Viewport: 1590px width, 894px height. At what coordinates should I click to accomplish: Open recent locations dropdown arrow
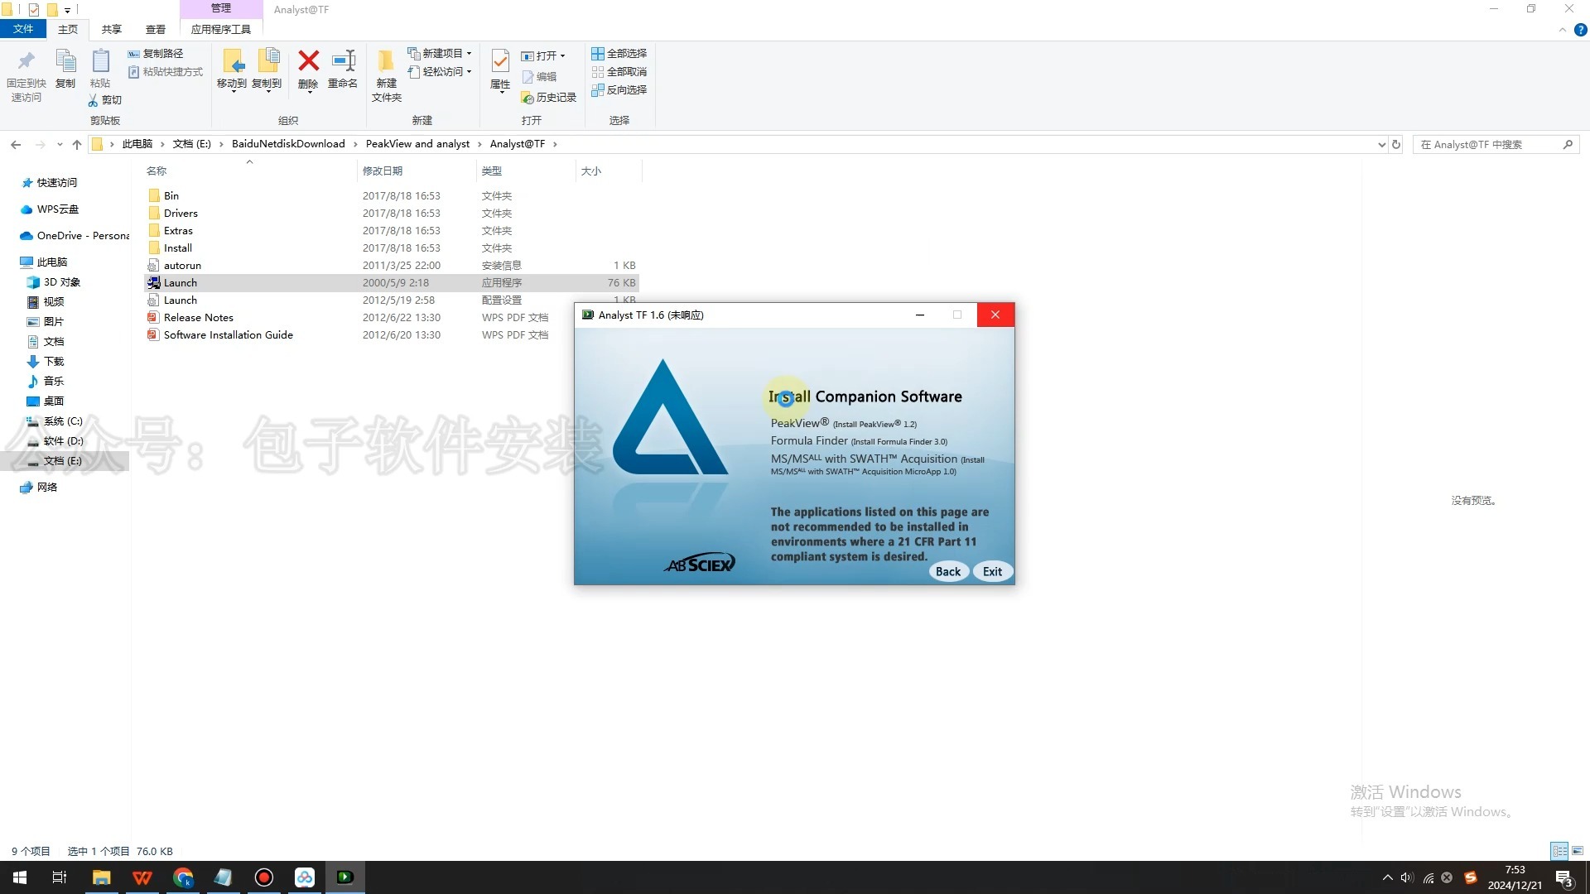60,144
